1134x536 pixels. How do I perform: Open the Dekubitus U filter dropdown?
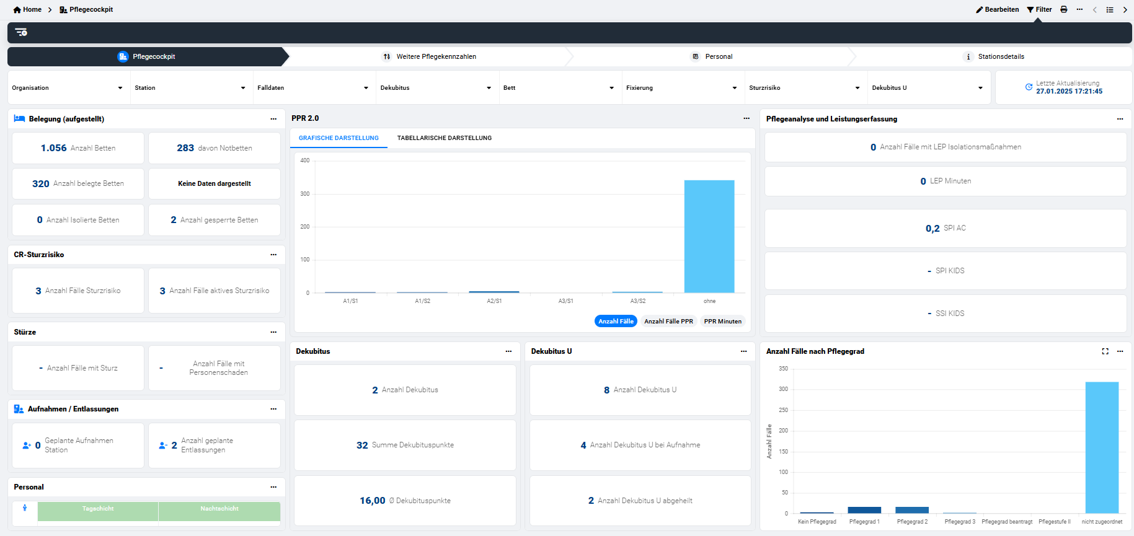coord(928,88)
